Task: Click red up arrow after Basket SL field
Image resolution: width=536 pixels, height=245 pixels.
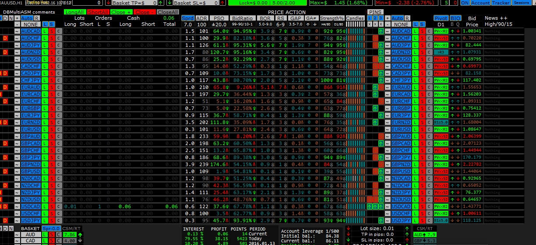Action: [x=222, y=3]
